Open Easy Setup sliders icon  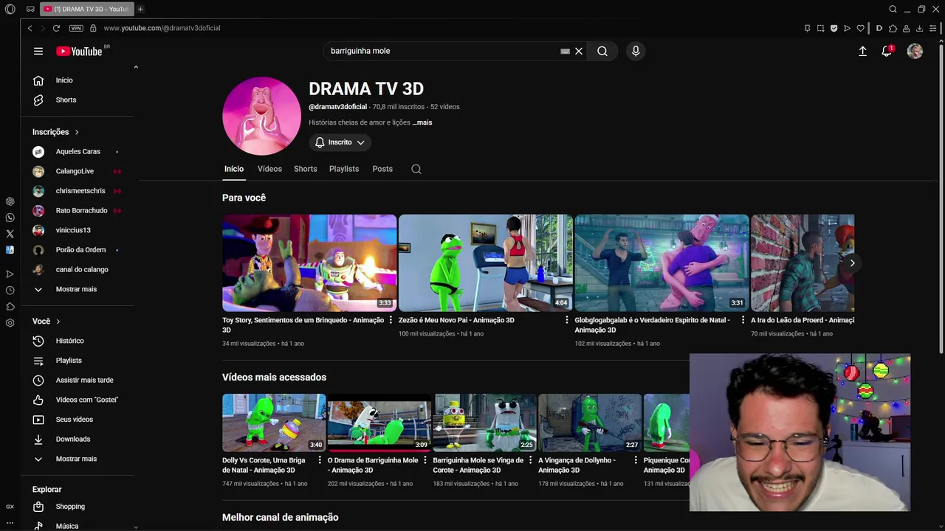point(934,28)
